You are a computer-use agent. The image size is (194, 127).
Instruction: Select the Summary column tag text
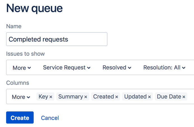point(71,97)
